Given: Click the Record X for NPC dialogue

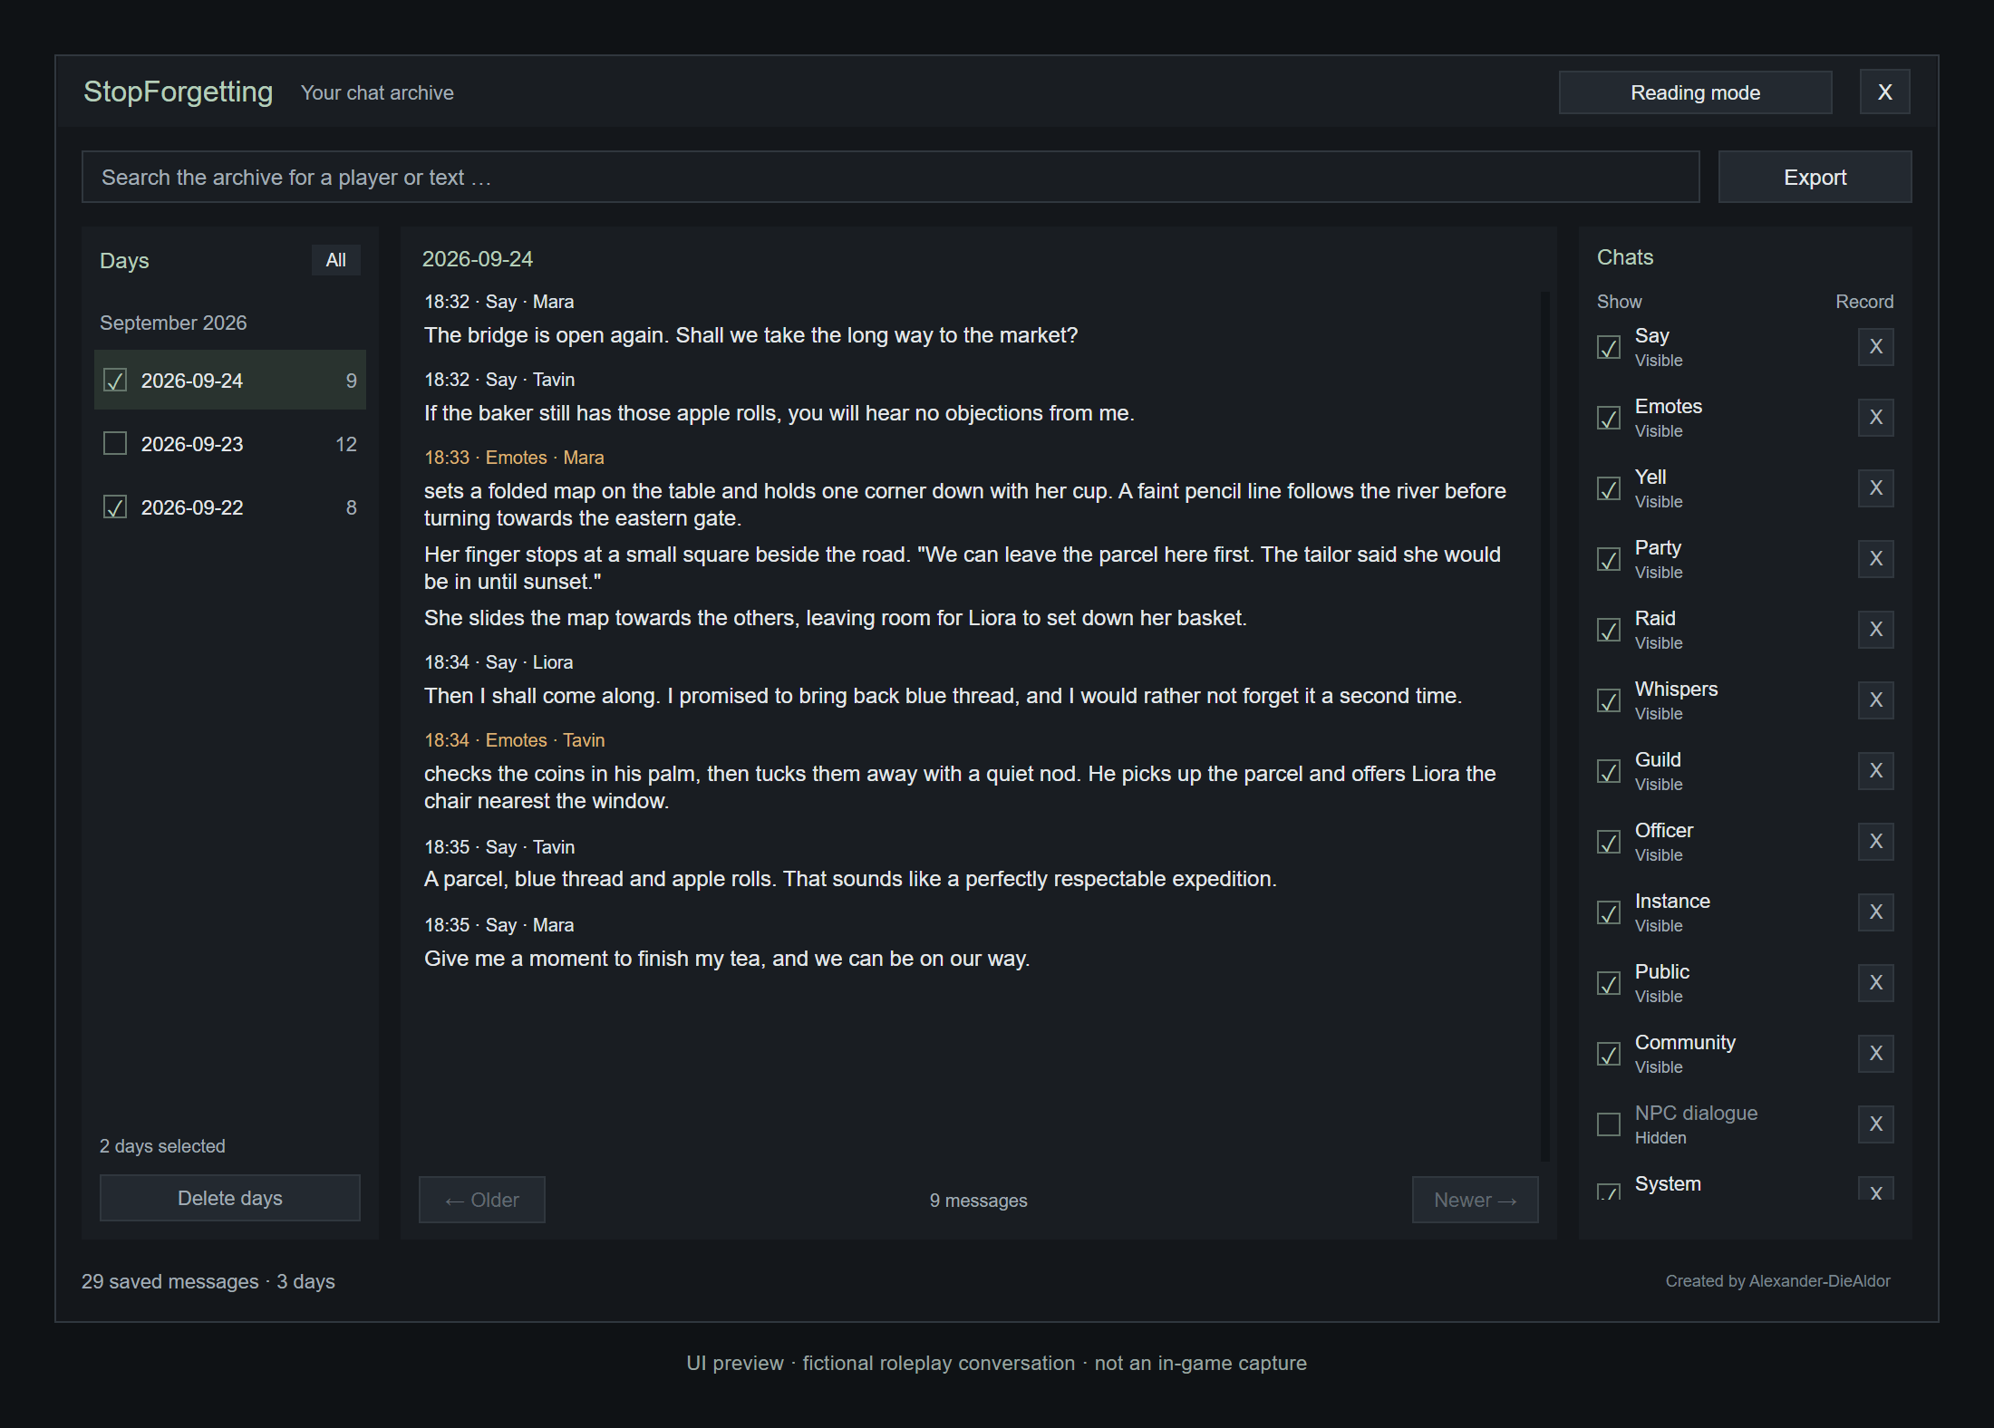Looking at the screenshot, I should 1875,1124.
